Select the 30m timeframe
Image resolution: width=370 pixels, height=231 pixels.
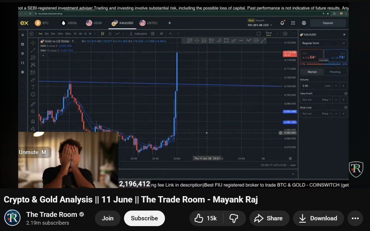[68, 34]
